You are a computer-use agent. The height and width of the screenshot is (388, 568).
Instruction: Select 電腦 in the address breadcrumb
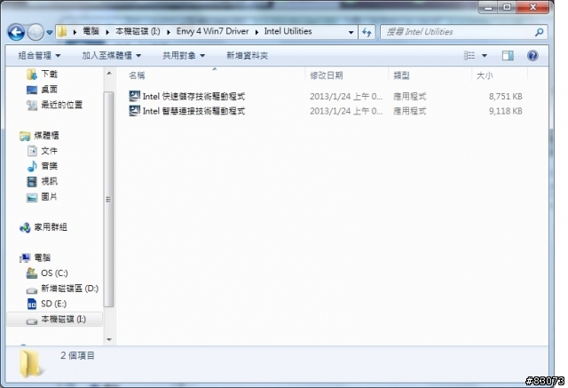(x=91, y=31)
